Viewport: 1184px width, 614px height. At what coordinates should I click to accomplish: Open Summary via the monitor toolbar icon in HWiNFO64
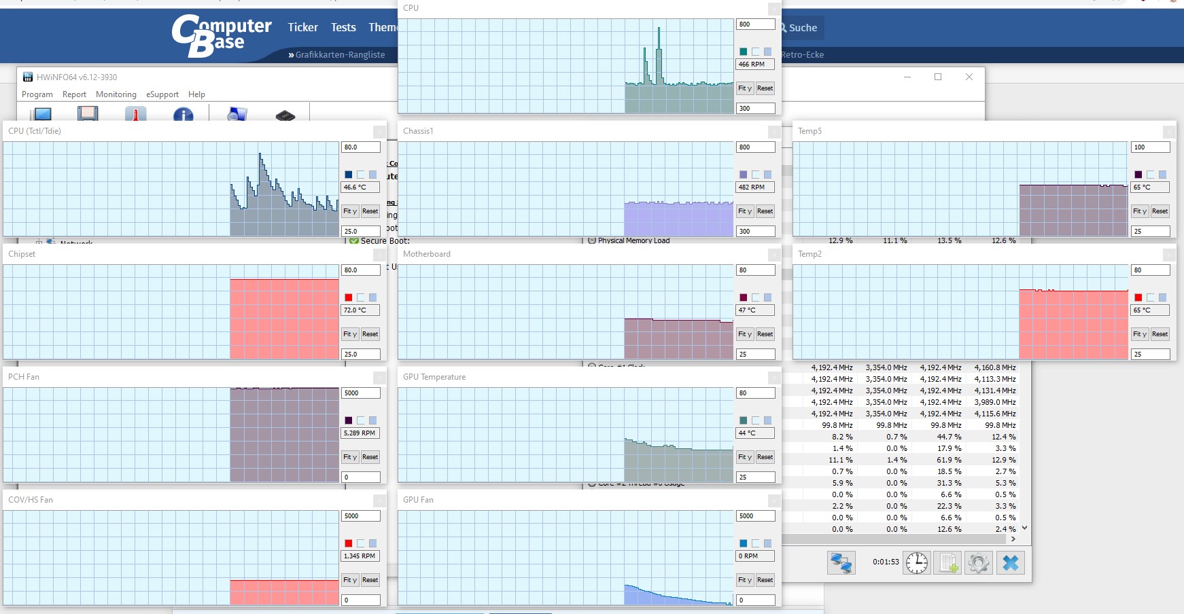pos(42,114)
